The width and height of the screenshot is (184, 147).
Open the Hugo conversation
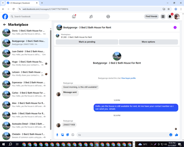pyautogui.click(x=25, y=64)
